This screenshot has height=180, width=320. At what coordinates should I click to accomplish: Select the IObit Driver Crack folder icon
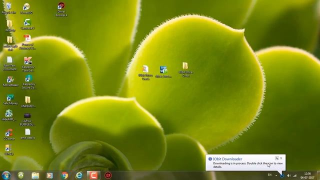pos(185,69)
